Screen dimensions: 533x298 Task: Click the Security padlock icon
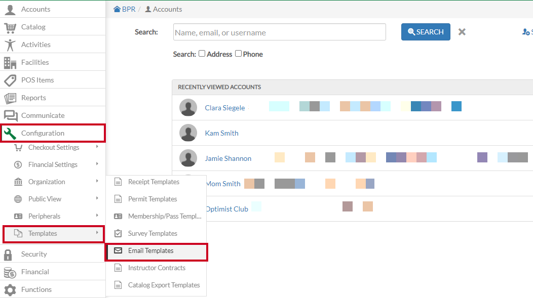click(x=8, y=254)
